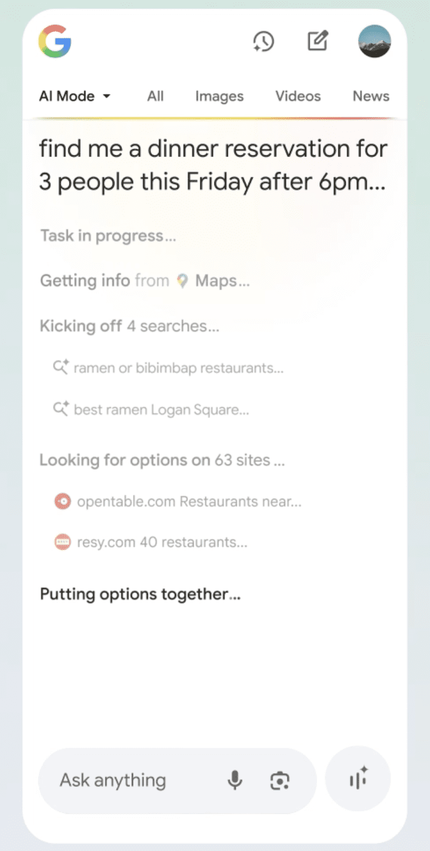The width and height of the screenshot is (430, 851).
Task: Open Google Lens camera icon
Action: 280,781
